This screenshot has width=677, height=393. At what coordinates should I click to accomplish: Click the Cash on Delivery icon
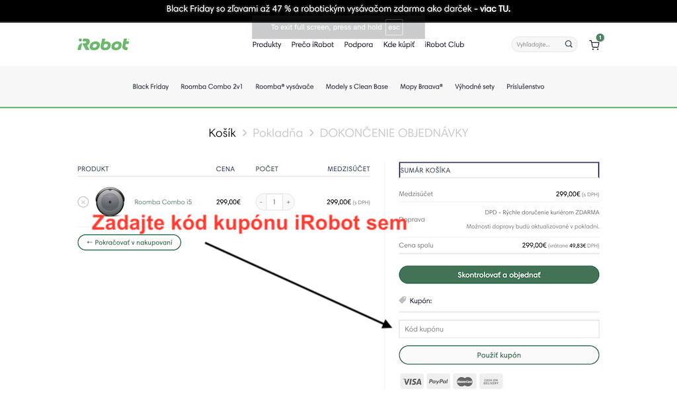[x=491, y=381]
